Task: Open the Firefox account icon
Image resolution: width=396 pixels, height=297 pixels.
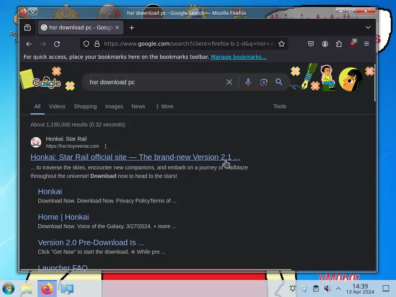Action: tap(325, 44)
